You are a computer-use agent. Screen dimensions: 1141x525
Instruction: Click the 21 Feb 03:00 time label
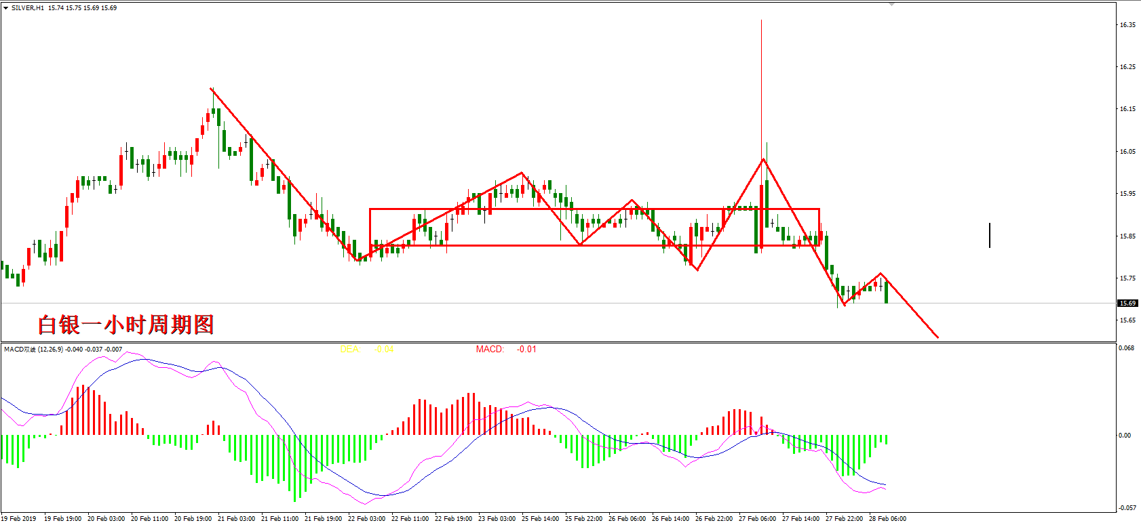236,519
